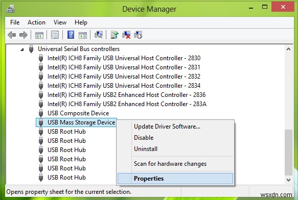Choose Uninstall in the context menu
298x200 pixels.
pyautogui.click(x=175, y=149)
